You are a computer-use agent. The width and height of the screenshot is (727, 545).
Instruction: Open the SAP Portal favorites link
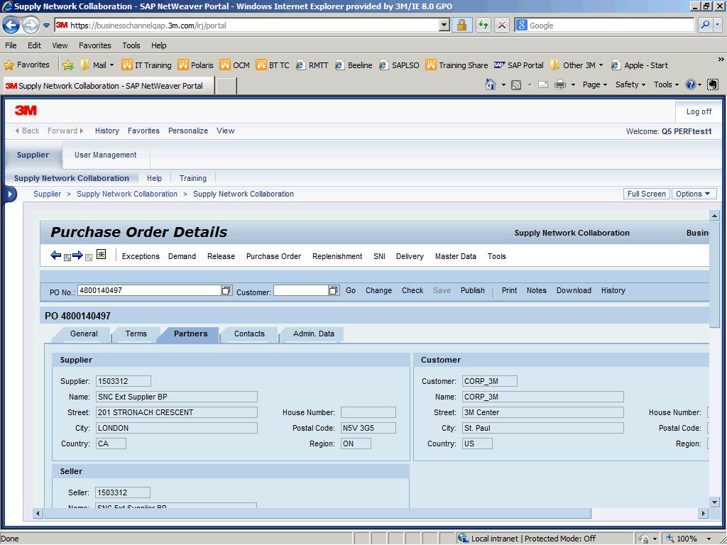coord(519,65)
